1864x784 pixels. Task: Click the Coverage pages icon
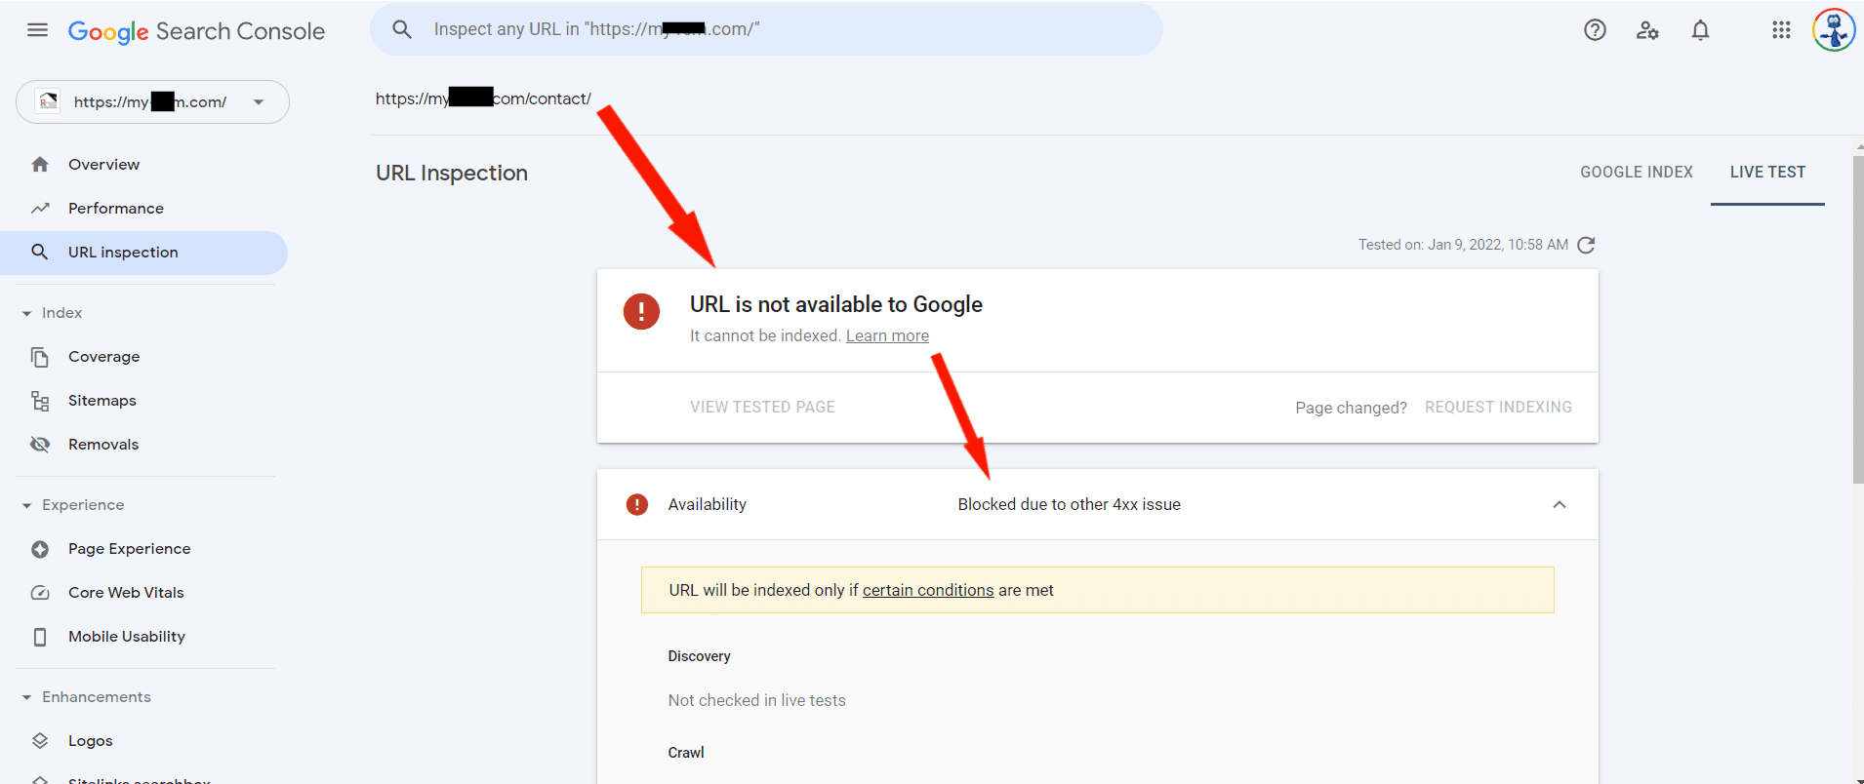coord(40,357)
